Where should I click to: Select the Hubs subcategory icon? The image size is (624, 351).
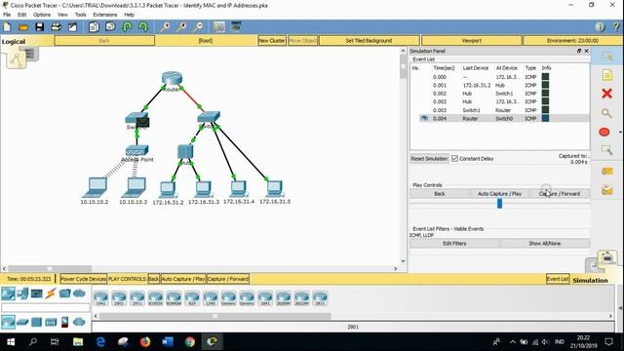point(37,322)
